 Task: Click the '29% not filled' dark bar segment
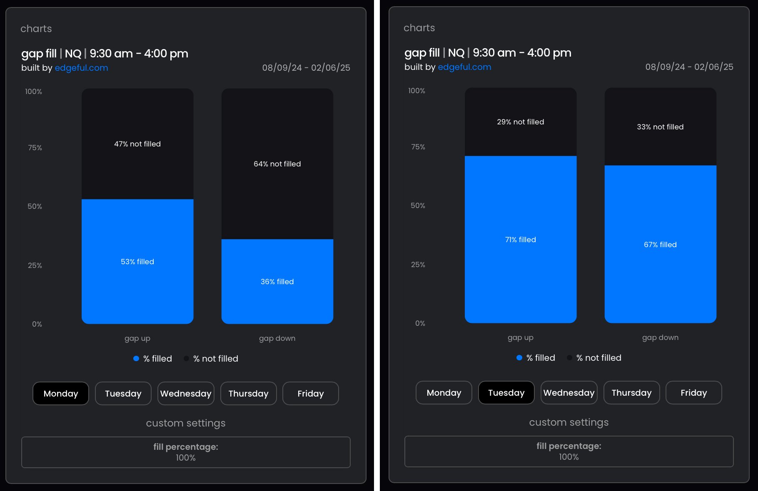521,122
